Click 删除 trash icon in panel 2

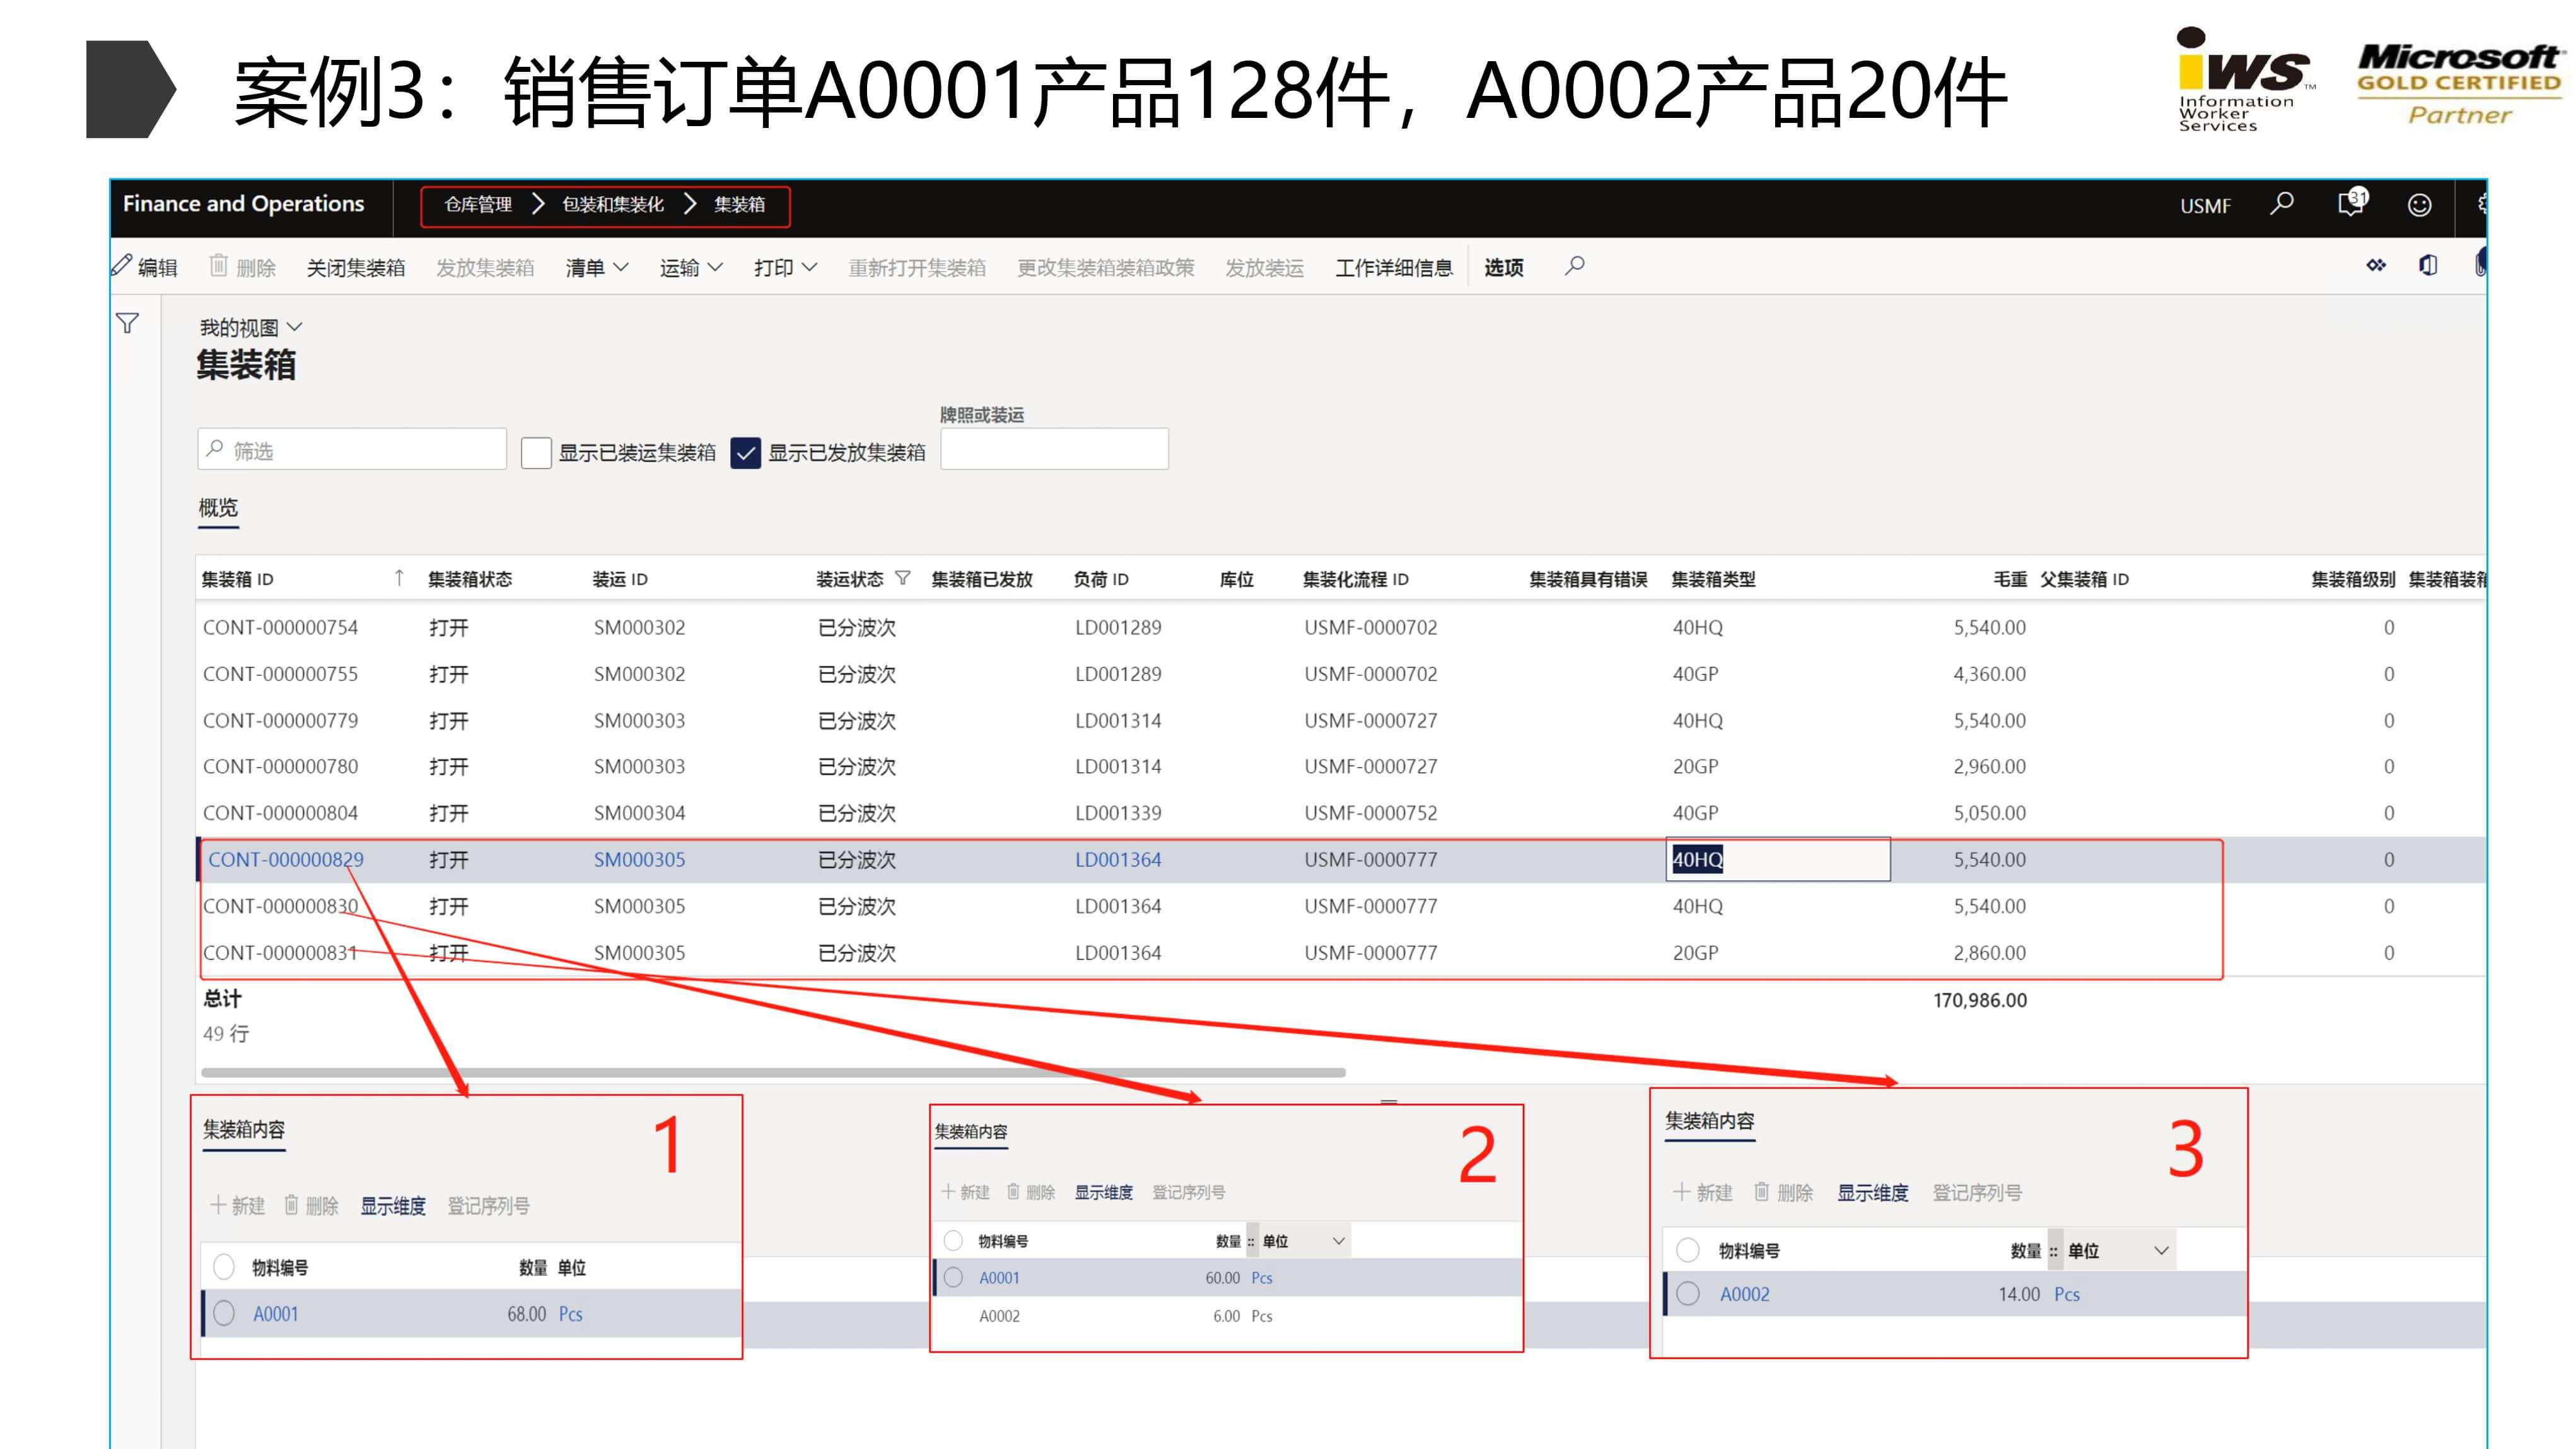click(1013, 1191)
